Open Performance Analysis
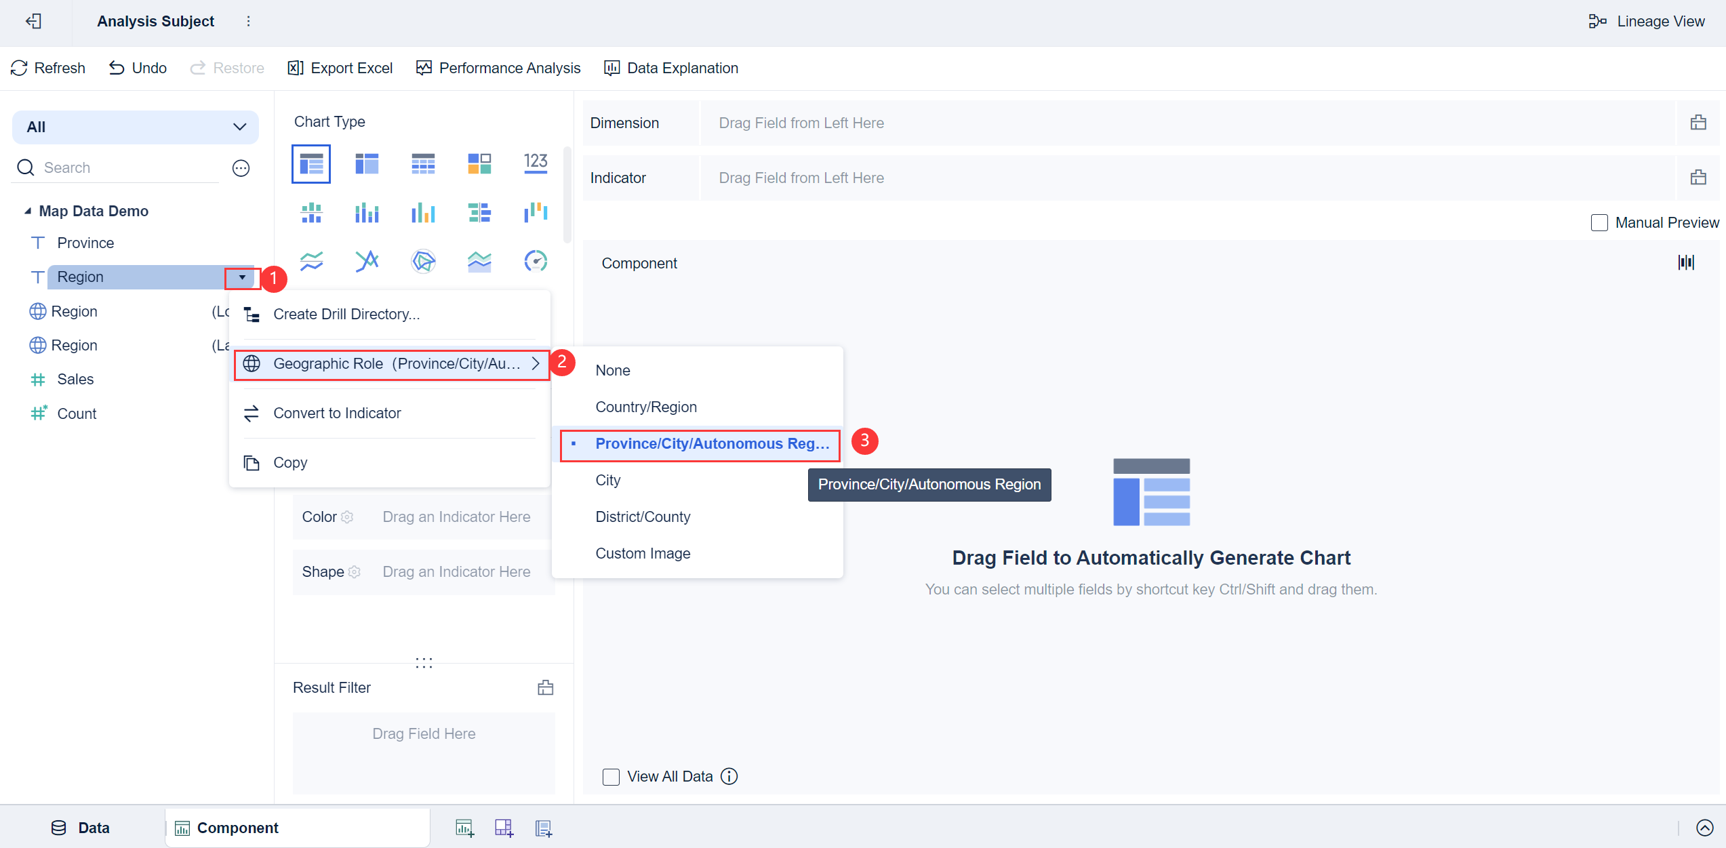The width and height of the screenshot is (1726, 848). point(498,68)
